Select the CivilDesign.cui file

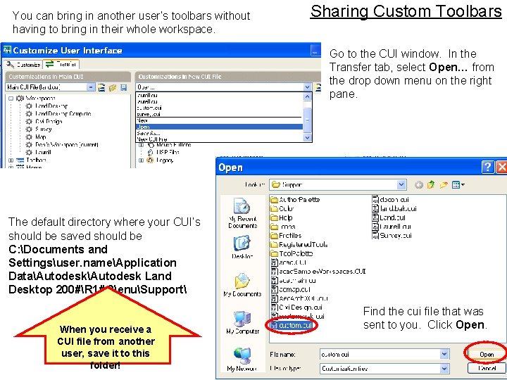point(297,308)
